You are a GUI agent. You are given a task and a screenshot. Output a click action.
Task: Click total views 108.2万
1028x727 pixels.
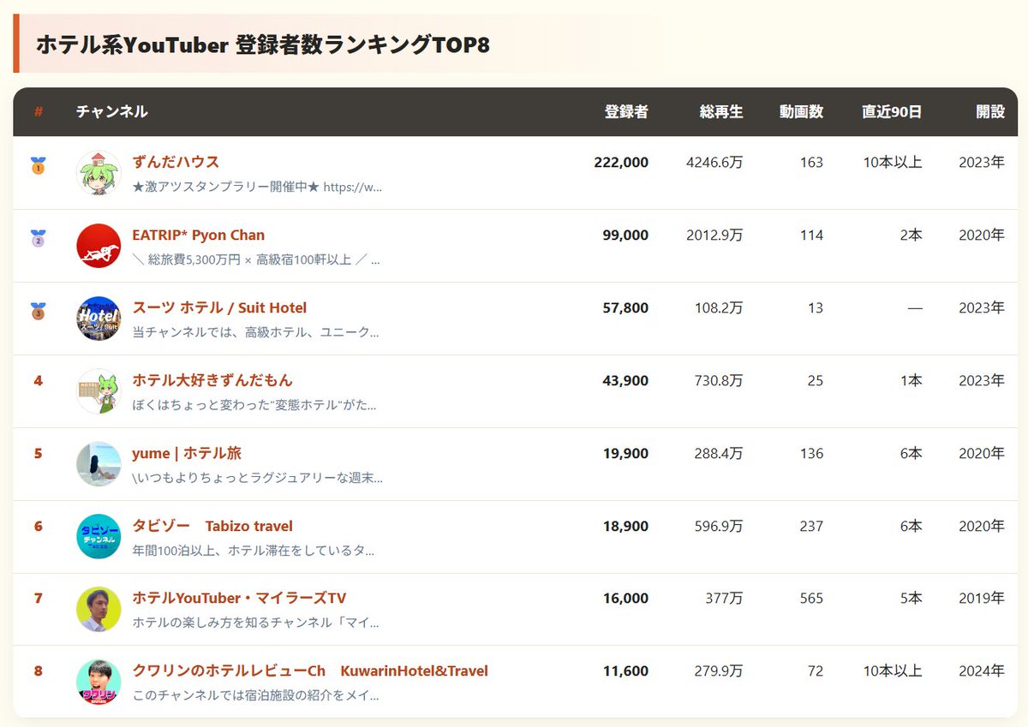coord(719,307)
